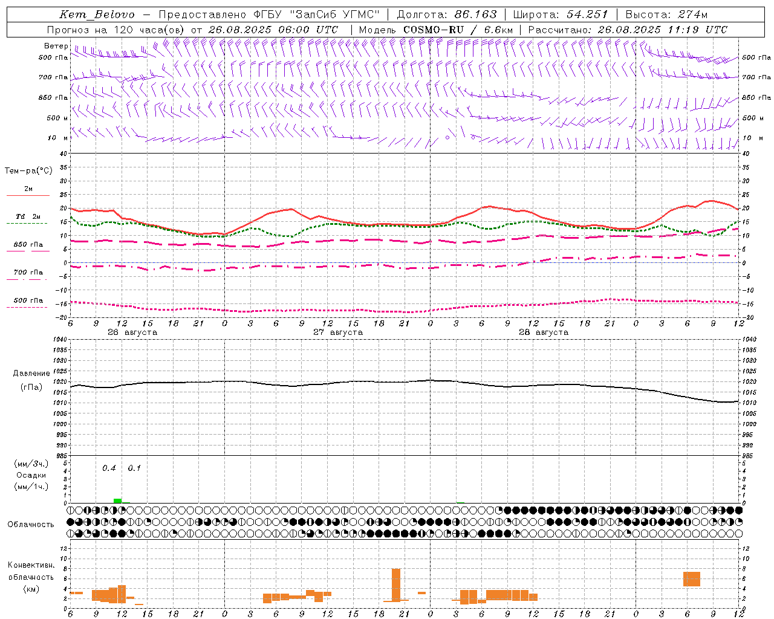Click the '(мм/3ч.)' precipitation unit label
This screenshot has width=774, height=619.
click(31, 464)
